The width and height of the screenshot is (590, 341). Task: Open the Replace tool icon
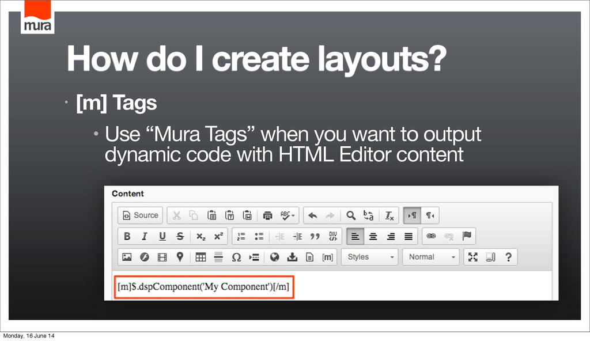(368, 215)
